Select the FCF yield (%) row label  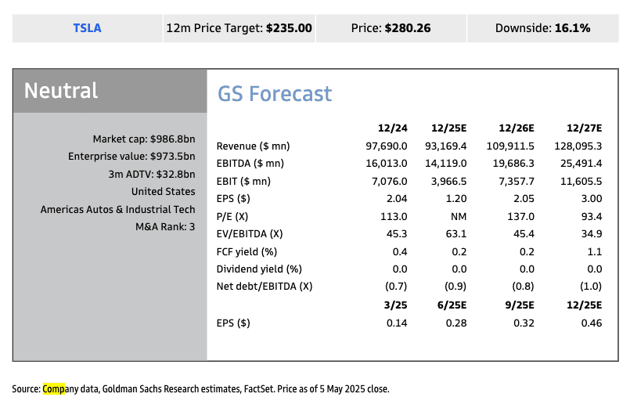tap(247, 251)
